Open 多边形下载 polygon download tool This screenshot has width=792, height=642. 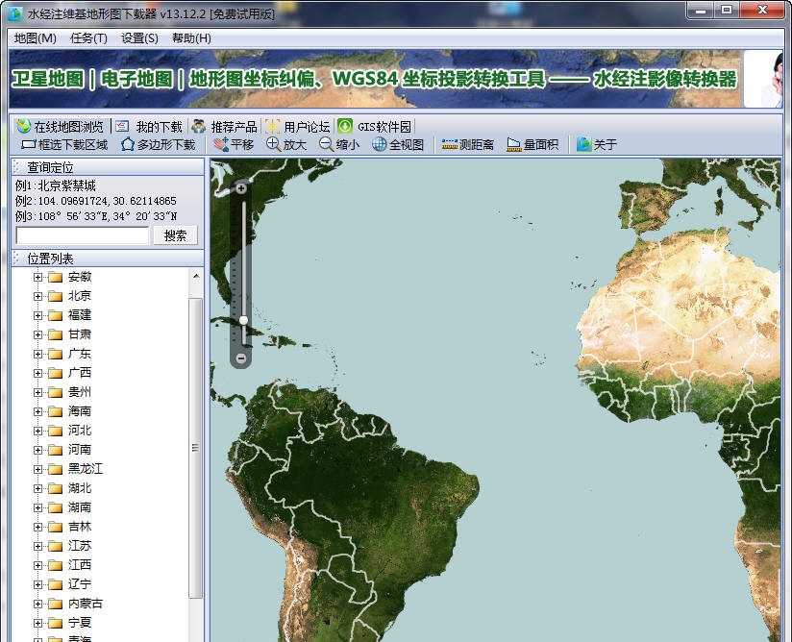(x=159, y=144)
